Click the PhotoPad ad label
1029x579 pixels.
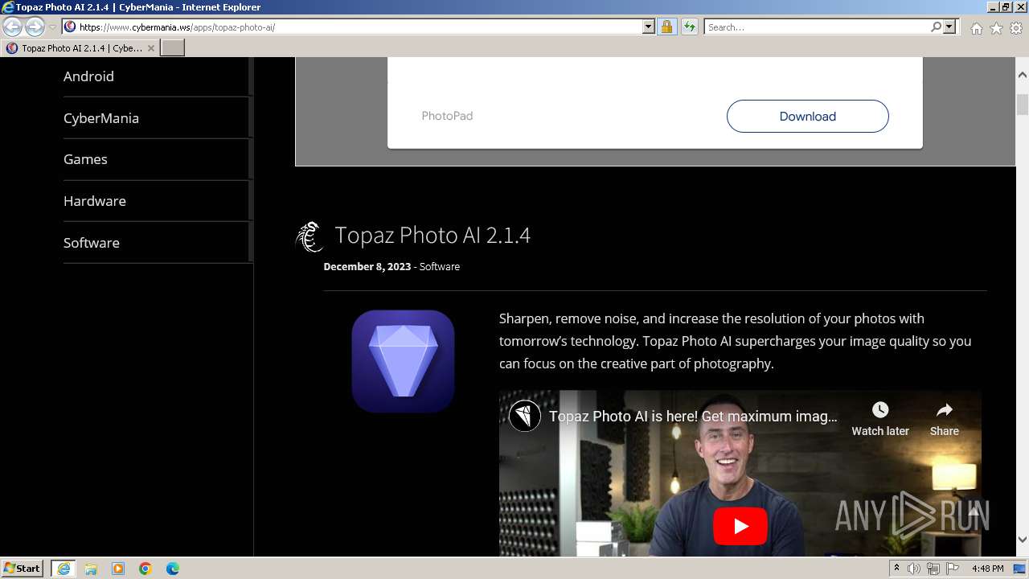(x=447, y=116)
